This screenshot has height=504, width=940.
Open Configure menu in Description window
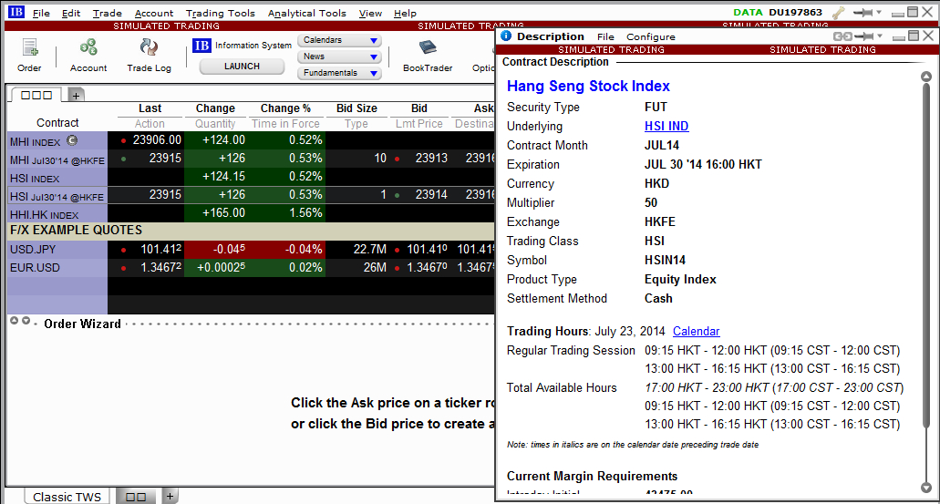(x=651, y=36)
